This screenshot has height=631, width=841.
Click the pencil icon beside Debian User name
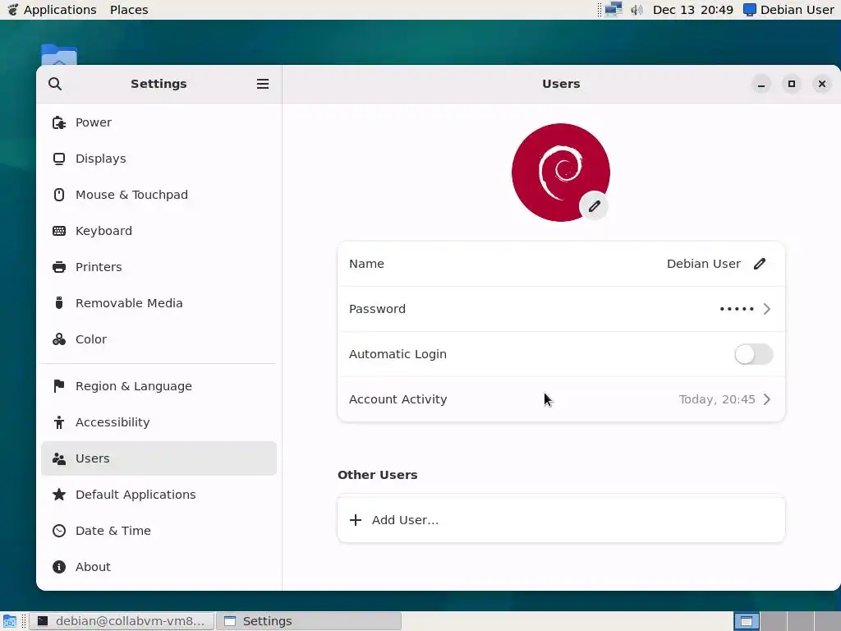(x=760, y=264)
